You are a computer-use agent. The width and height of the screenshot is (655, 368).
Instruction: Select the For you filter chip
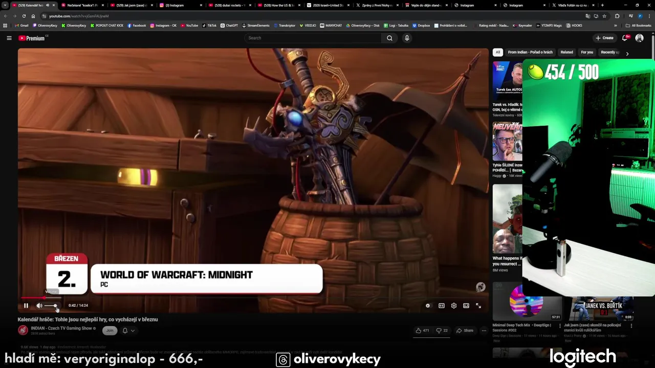[x=587, y=52]
